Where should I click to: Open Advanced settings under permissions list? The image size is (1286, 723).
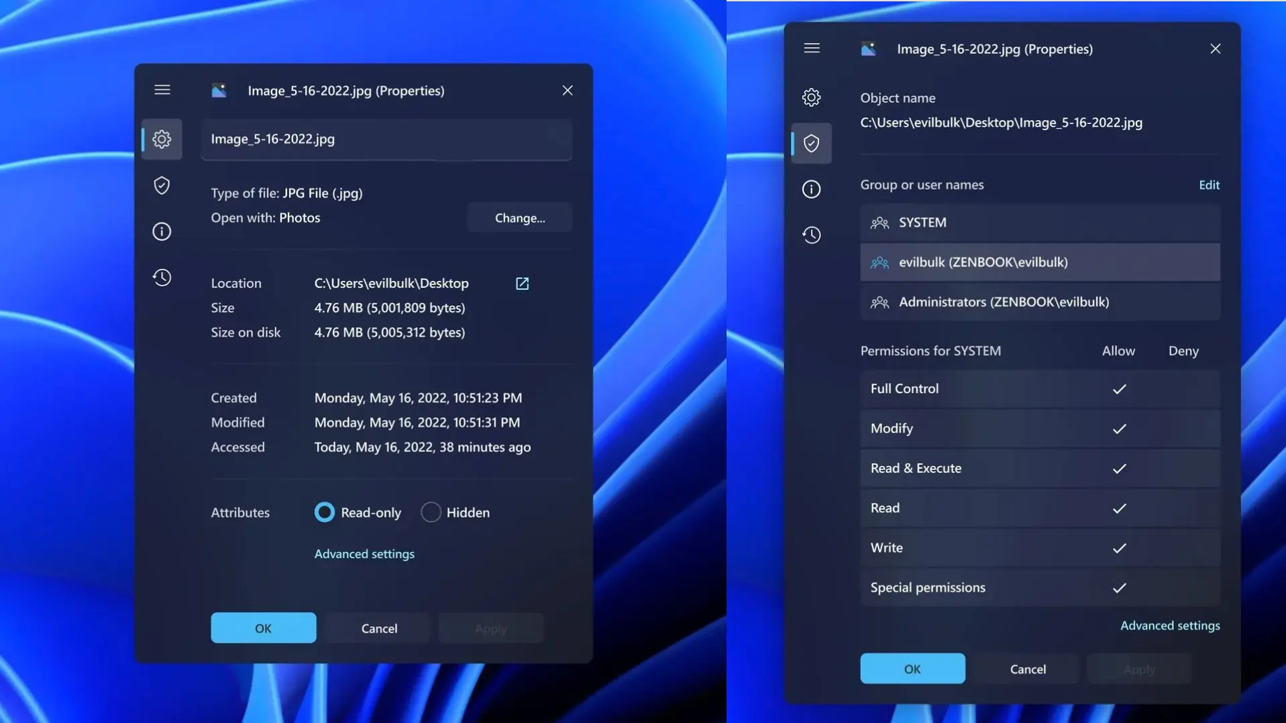tap(1170, 625)
